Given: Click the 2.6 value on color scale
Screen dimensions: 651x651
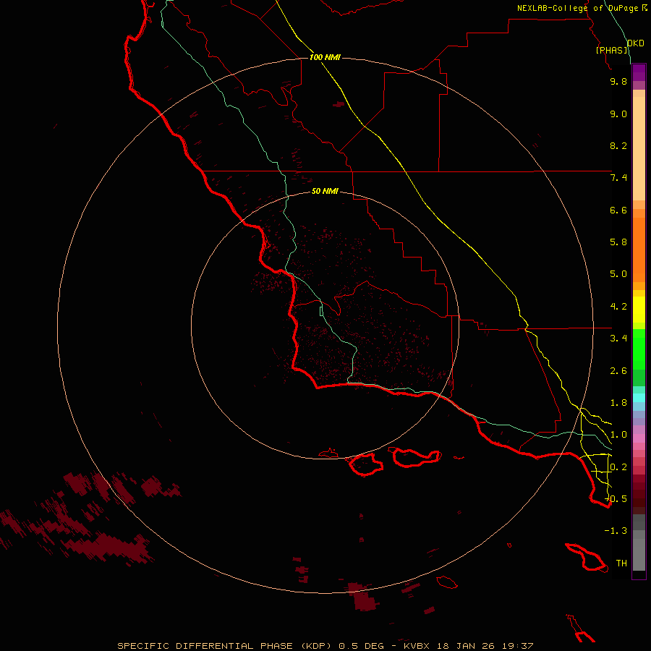Looking at the screenshot, I should [x=618, y=371].
